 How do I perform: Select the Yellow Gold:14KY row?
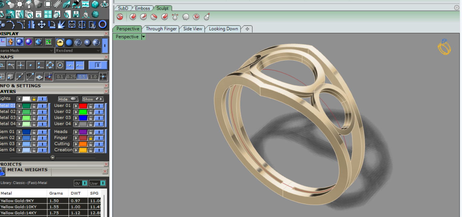click(x=19, y=213)
